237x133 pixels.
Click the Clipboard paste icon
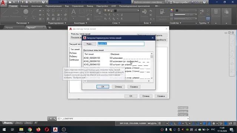(226, 12)
